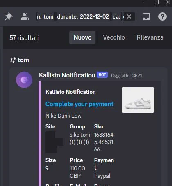Image resolution: width=172 pixels, height=186 pixels.
Task: Sort results by Nuovo
Action: (x=82, y=37)
